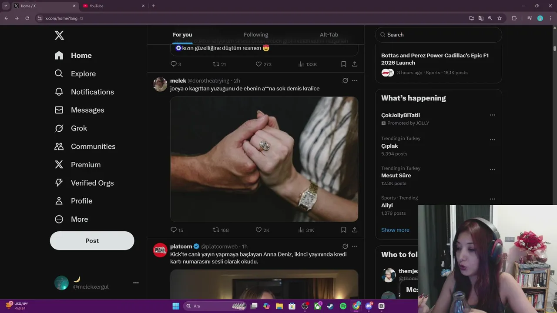Open Chrome media controls icon
Screen dimensions: 557x313
pos(530,18)
